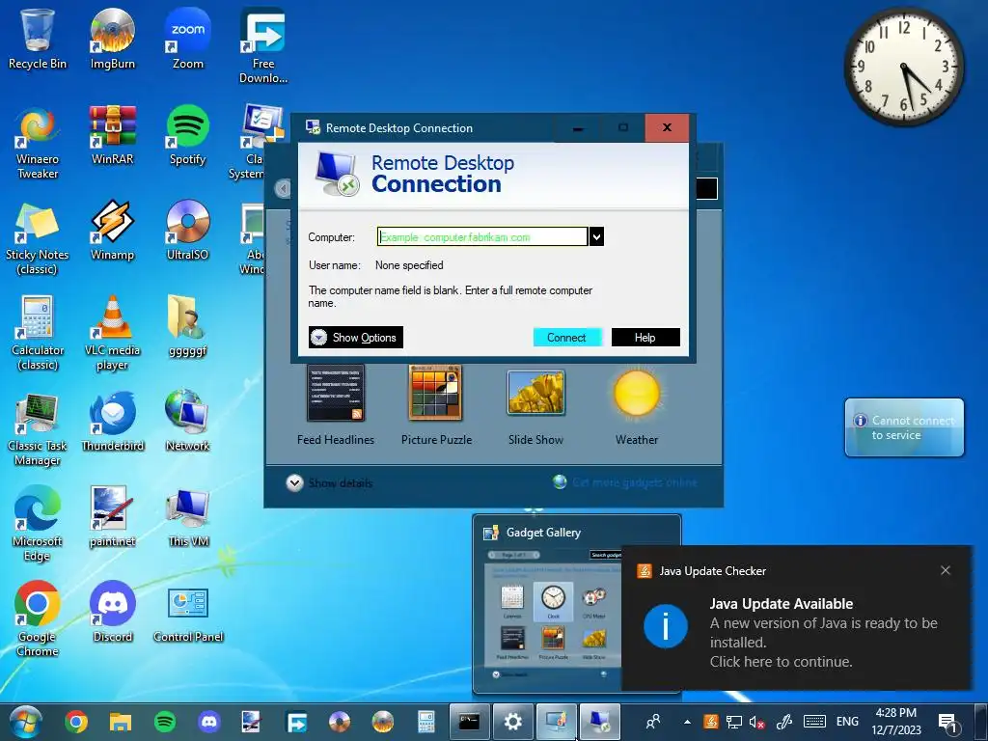Select the Weather gadget
The width and height of the screenshot is (988, 741).
point(637,407)
